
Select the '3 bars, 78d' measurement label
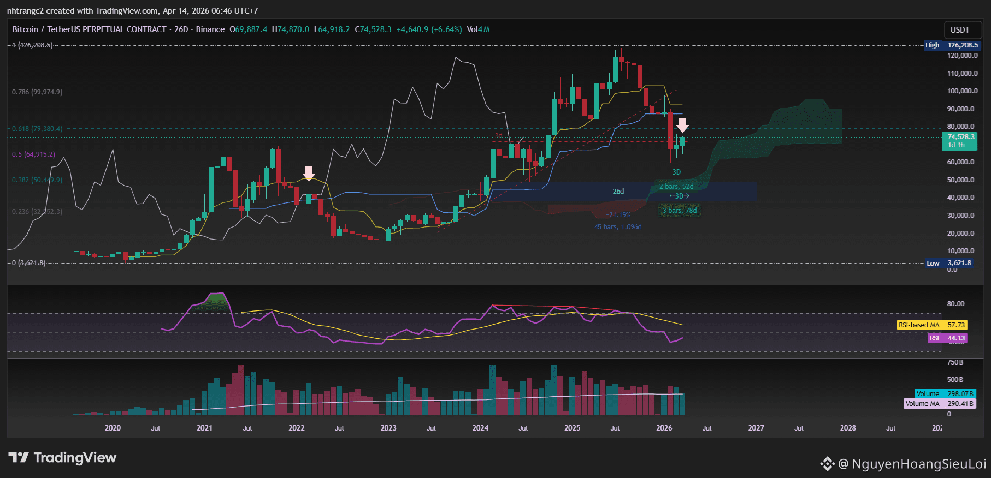(680, 211)
